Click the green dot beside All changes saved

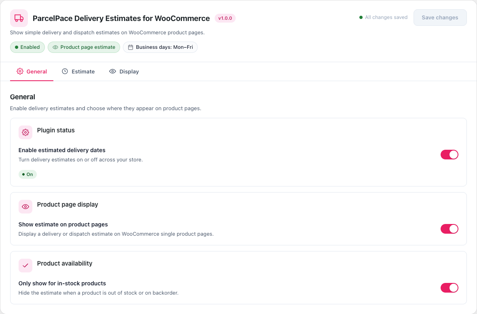click(x=361, y=17)
